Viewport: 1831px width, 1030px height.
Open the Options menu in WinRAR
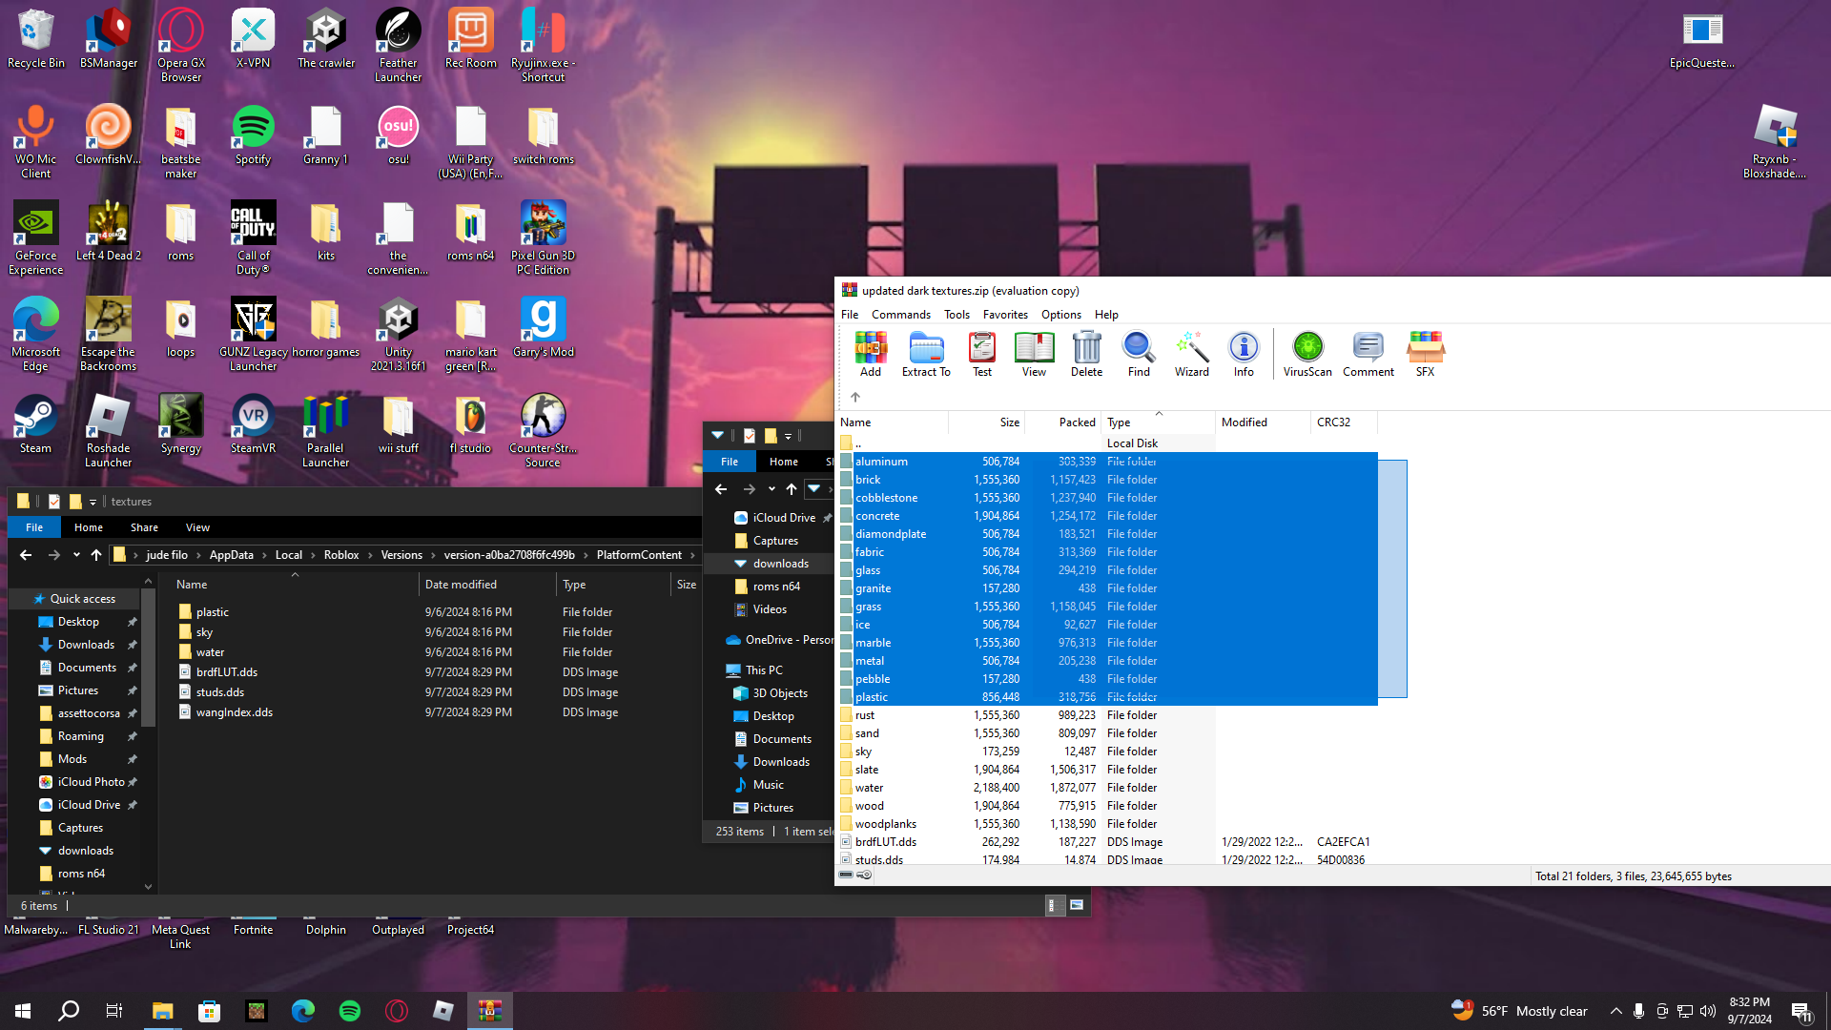pos(1060,315)
